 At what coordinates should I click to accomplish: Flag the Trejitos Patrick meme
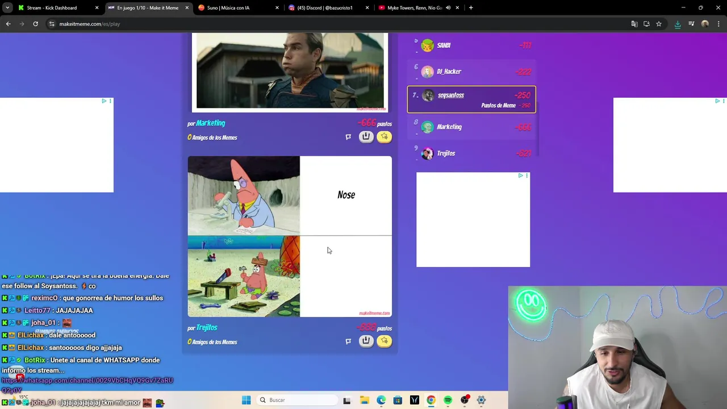point(348,341)
